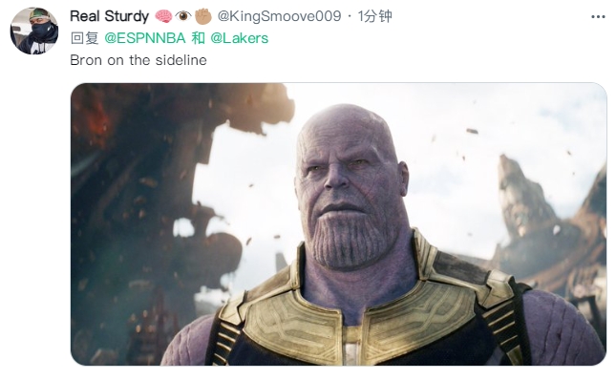Click the 和 text between the mentions
This screenshot has height=380, width=616.
198,38
